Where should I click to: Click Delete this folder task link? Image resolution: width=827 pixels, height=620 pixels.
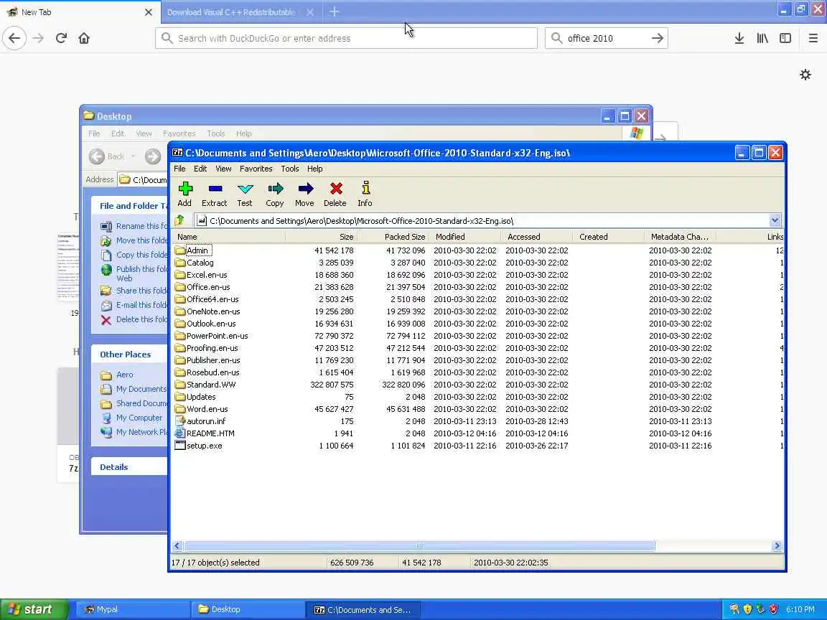click(135, 319)
